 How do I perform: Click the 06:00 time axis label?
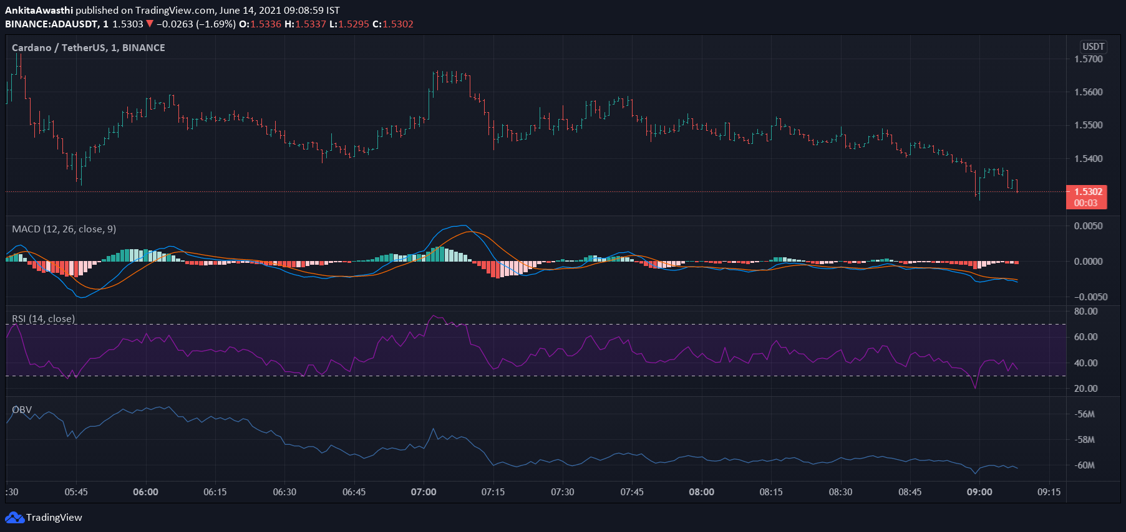click(x=146, y=492)
